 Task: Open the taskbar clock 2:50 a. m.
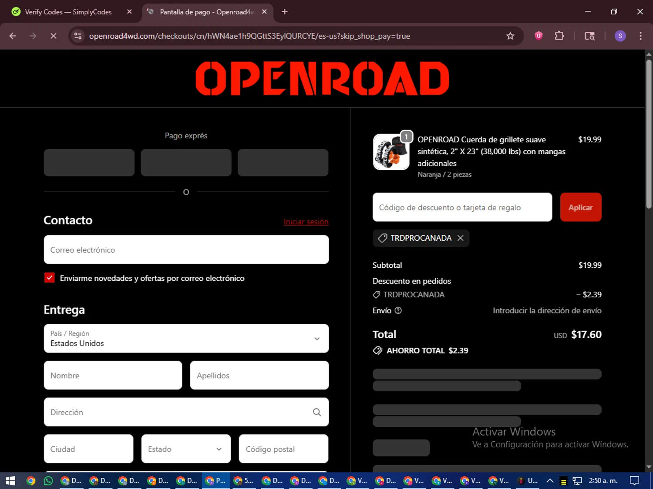[603, 480]
